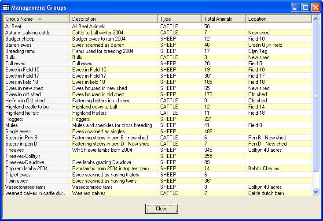This screenshot has height=221, width=323.
Task: Select the Ewes in Field 10 group name
Action: coord(22,70)
